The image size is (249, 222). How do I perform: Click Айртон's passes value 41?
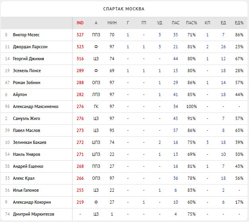(x=175, y=94)
